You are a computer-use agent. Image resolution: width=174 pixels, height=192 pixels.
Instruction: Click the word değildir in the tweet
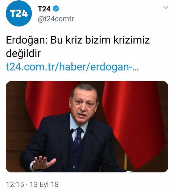point(23,53)
